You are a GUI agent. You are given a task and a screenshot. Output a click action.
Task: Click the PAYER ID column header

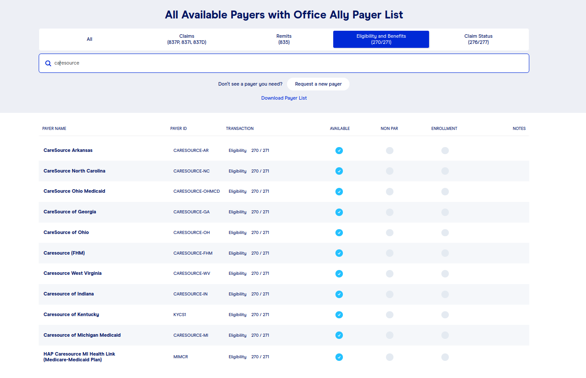178,129
